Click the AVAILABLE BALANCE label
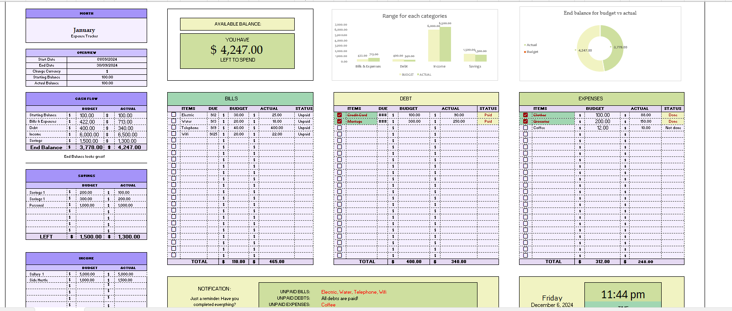Screen dimensions: 732x311 coord(238,24)
